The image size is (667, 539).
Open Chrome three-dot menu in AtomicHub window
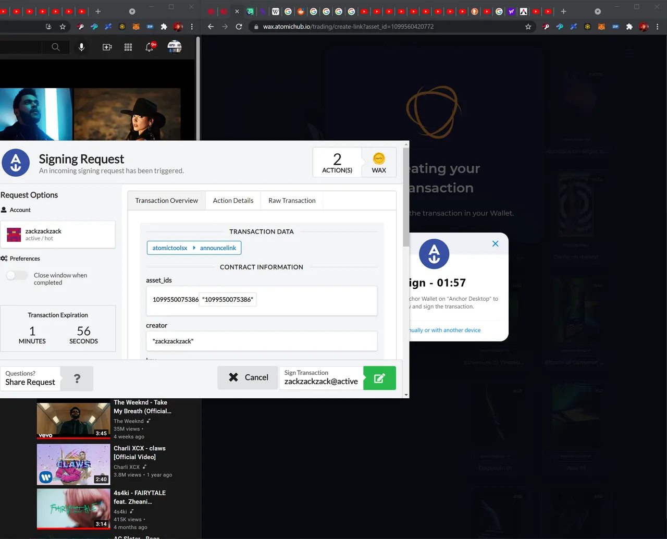tap(658, 27)
